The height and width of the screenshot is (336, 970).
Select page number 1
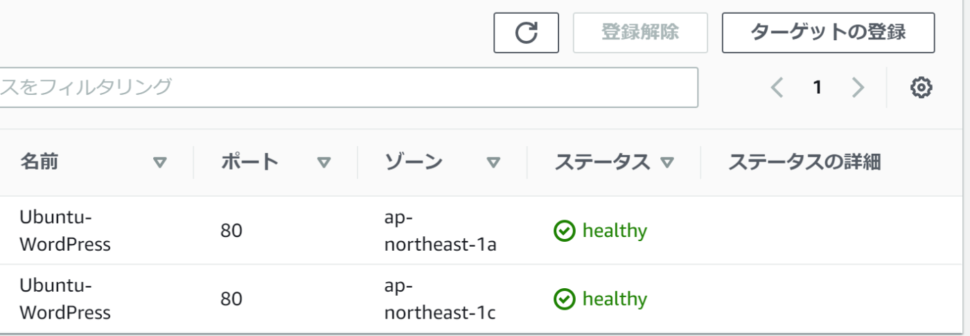click(818, 87)
